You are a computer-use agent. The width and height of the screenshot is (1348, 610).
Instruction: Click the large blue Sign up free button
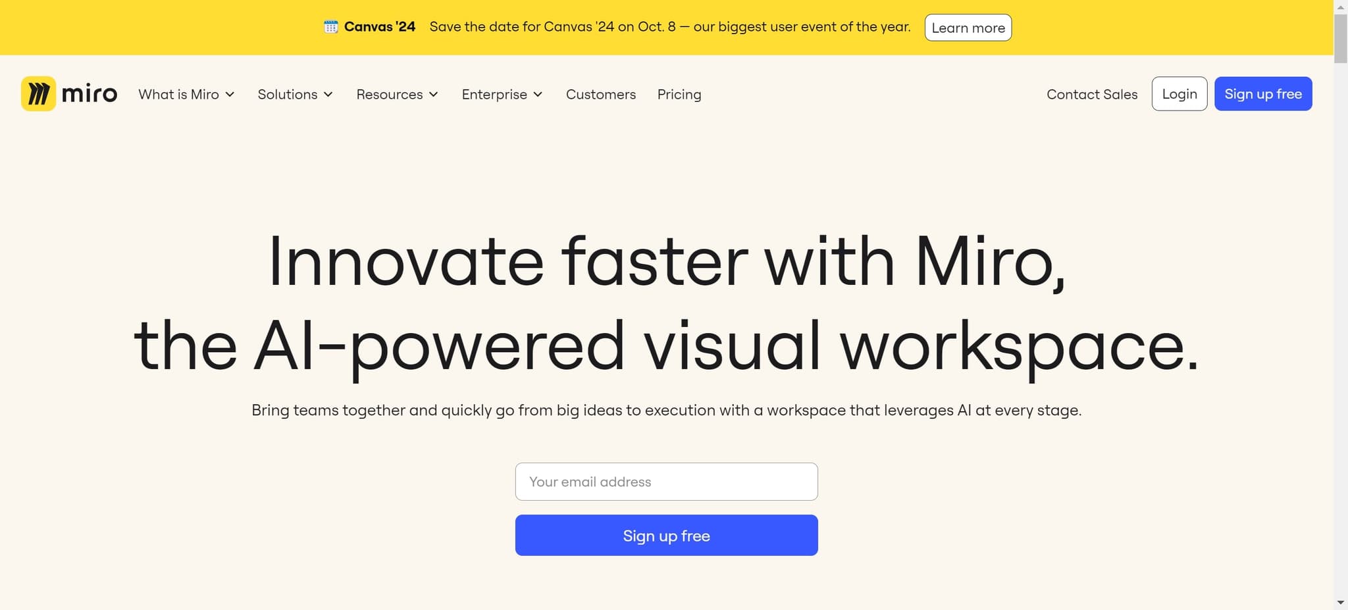[x=665, y=535]
